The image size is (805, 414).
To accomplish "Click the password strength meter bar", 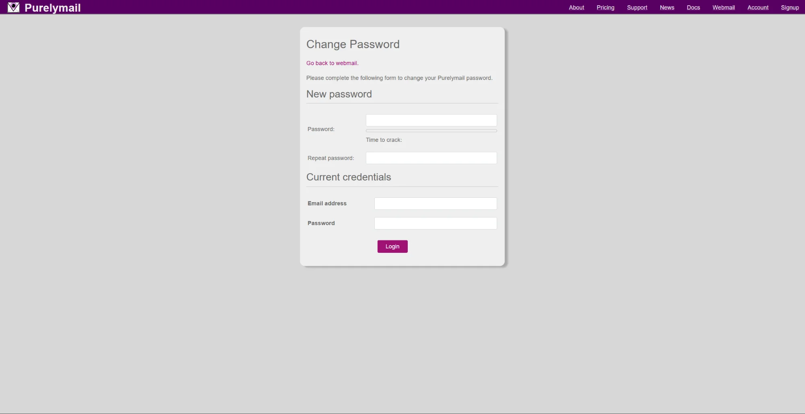I will pyautogui.click(x=431, y=131).
